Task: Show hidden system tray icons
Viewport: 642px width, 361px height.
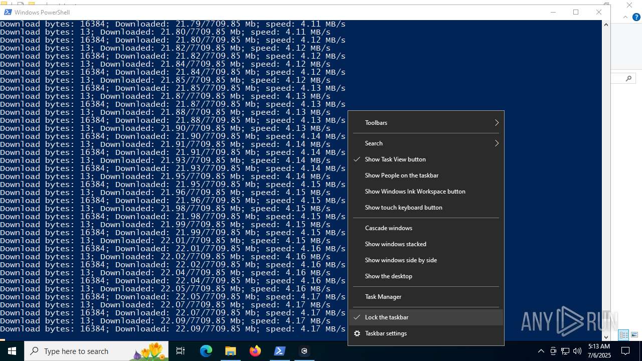Action: [541, 351]
